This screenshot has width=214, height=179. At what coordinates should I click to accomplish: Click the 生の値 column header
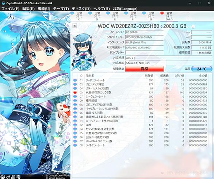203,76
